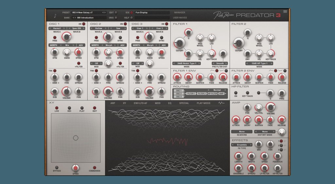Image resolution: width=335 pixels, height=184 pixels.
Task: Click the Filter 1 Env Attack knob
Action: tap(177, 77)
